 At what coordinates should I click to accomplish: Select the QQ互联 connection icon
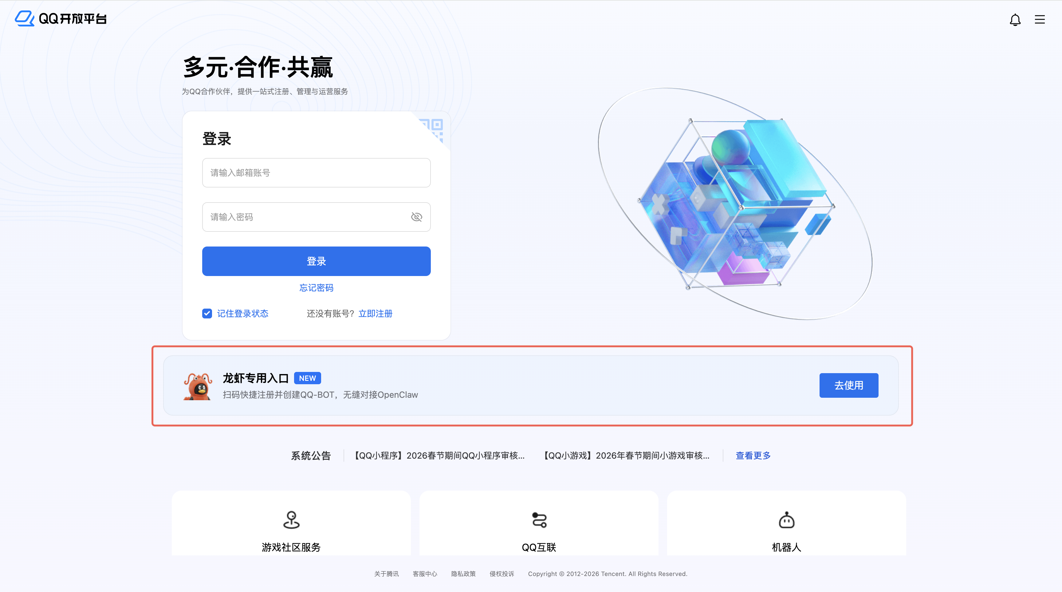[539, 520]
